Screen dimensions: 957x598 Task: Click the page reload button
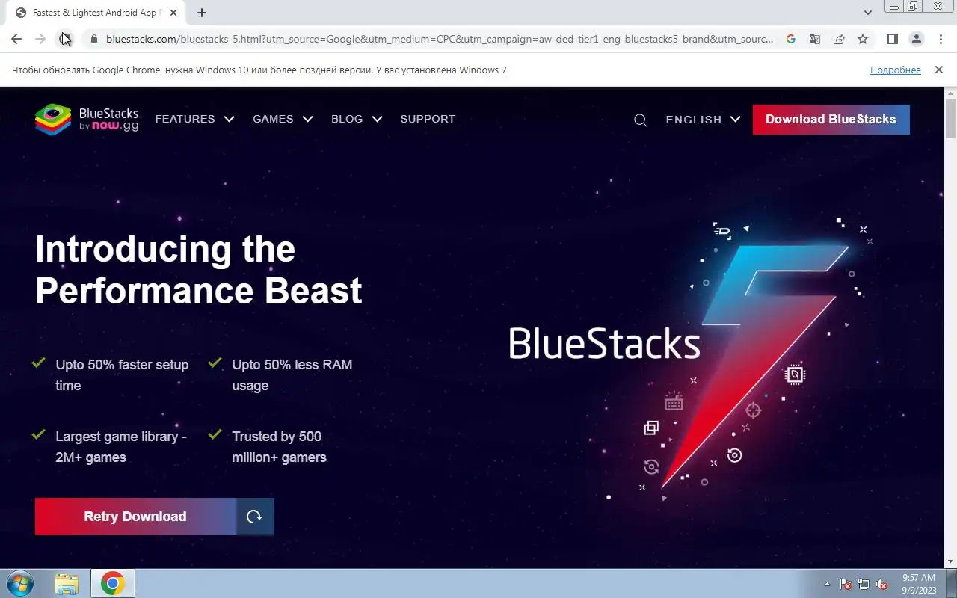(65, 39)
